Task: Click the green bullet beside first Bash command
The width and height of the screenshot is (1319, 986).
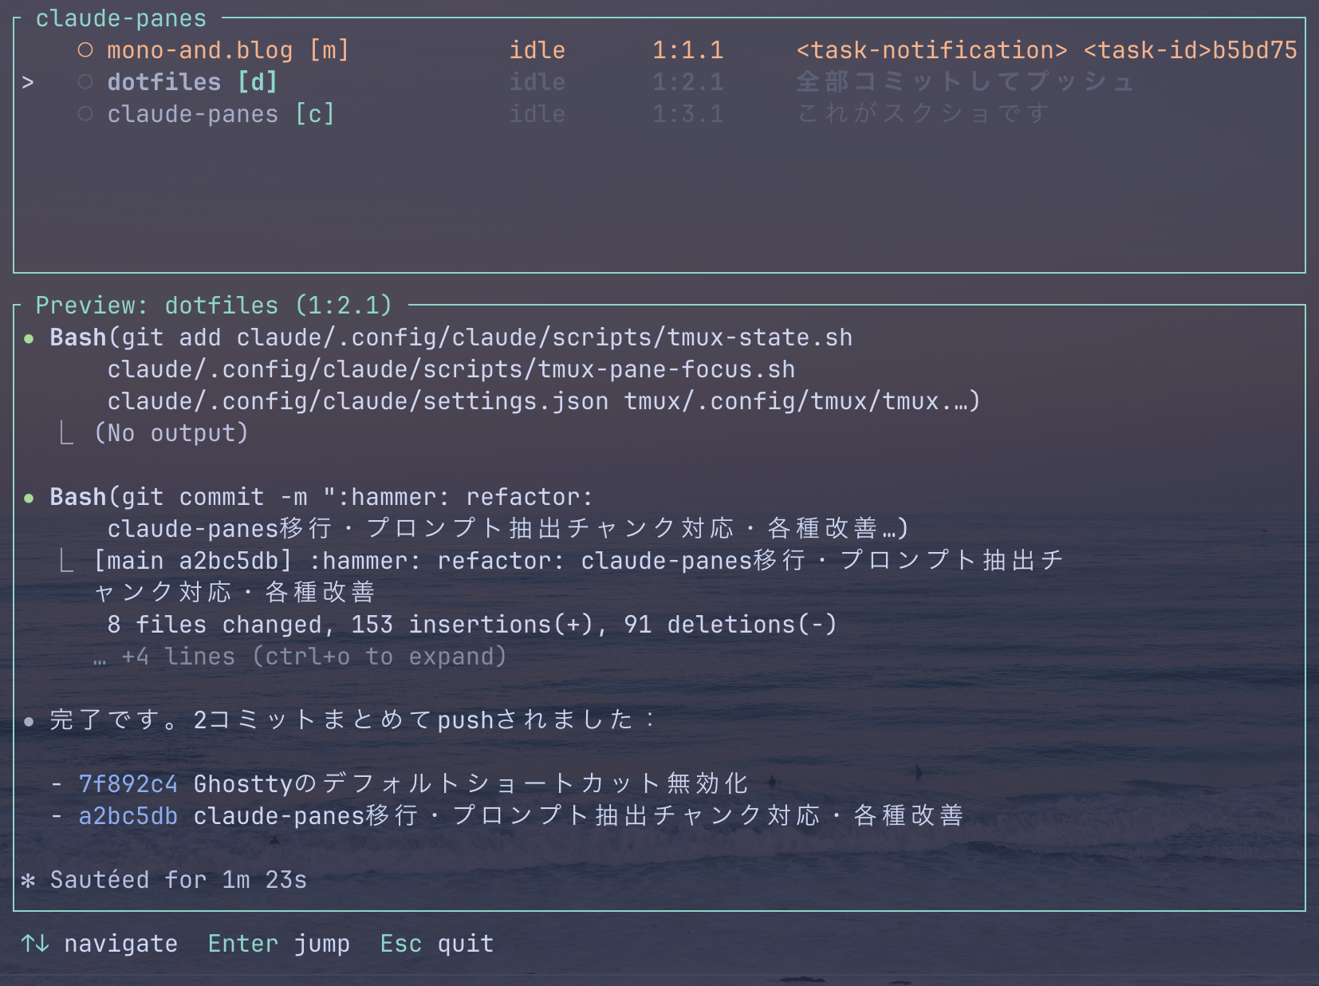Action: (29, 337)
